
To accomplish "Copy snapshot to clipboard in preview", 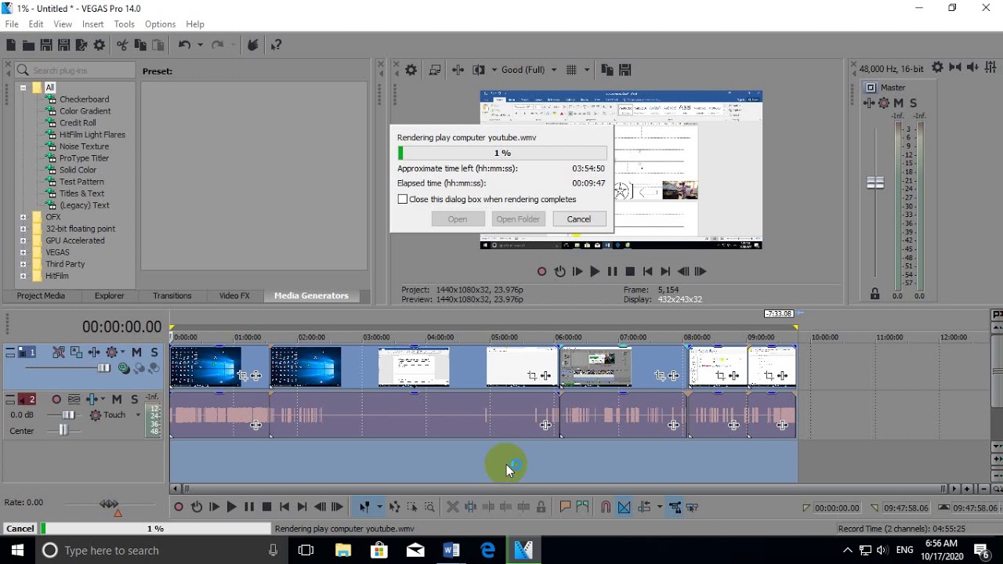I will click(607, 70).
